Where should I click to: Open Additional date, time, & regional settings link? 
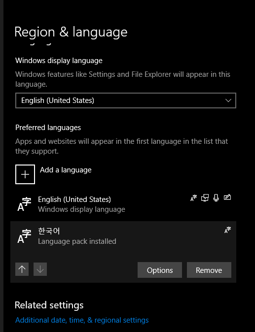pos(82,320)
